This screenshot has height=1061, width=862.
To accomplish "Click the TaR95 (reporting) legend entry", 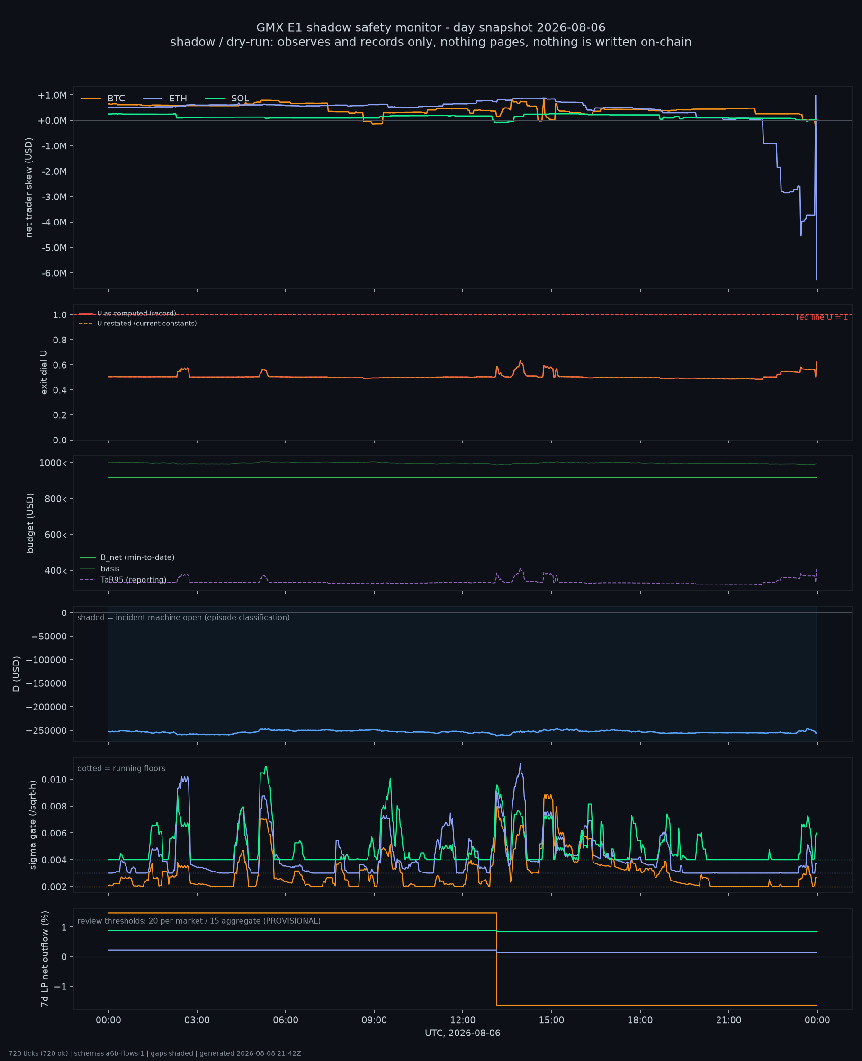I will point(123,580).
